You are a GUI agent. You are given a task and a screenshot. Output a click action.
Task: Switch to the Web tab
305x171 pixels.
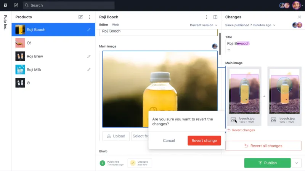[115, 25]
